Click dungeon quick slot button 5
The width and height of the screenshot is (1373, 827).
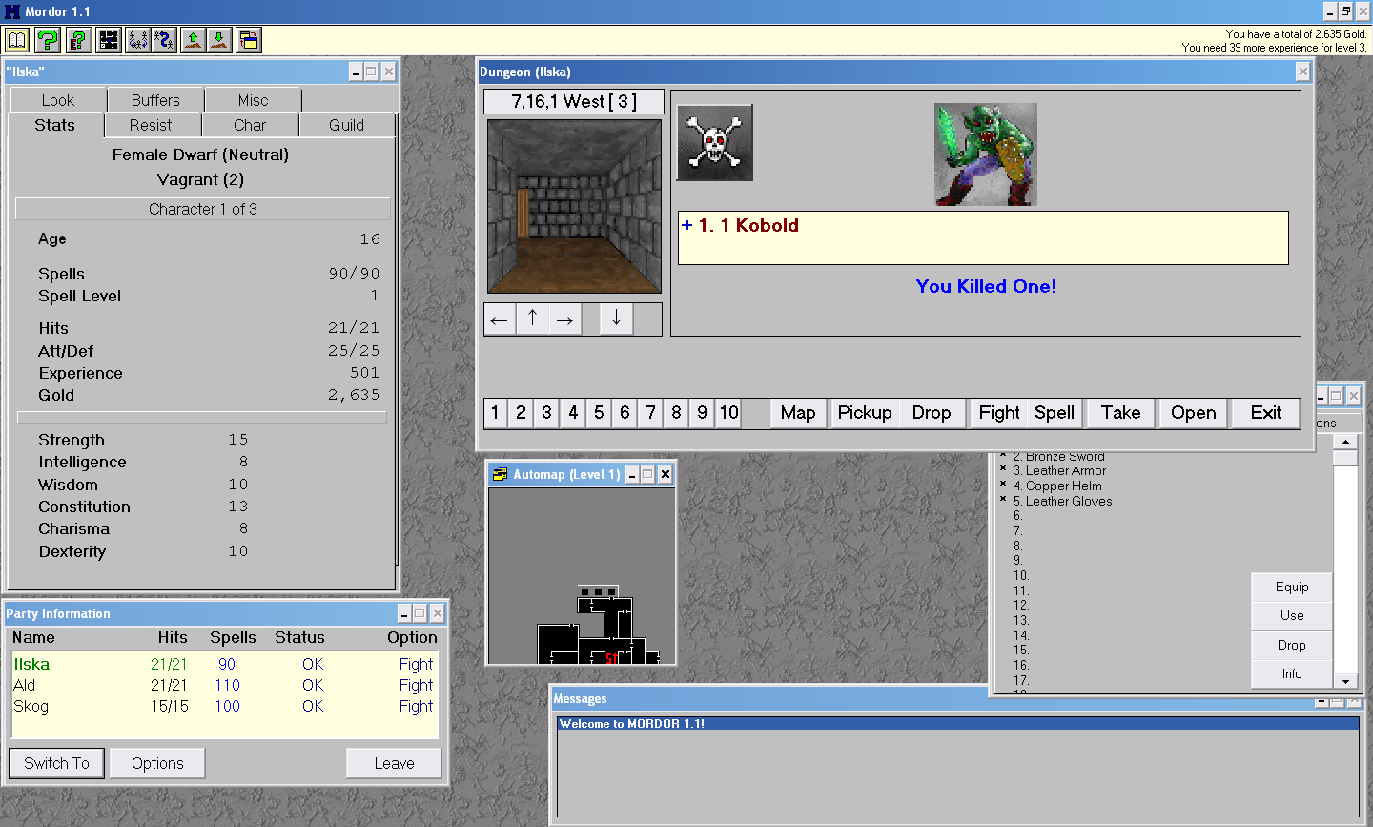599,413
